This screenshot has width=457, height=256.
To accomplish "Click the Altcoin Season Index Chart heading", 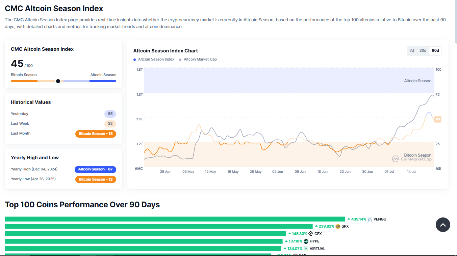I will click(166, 51).
